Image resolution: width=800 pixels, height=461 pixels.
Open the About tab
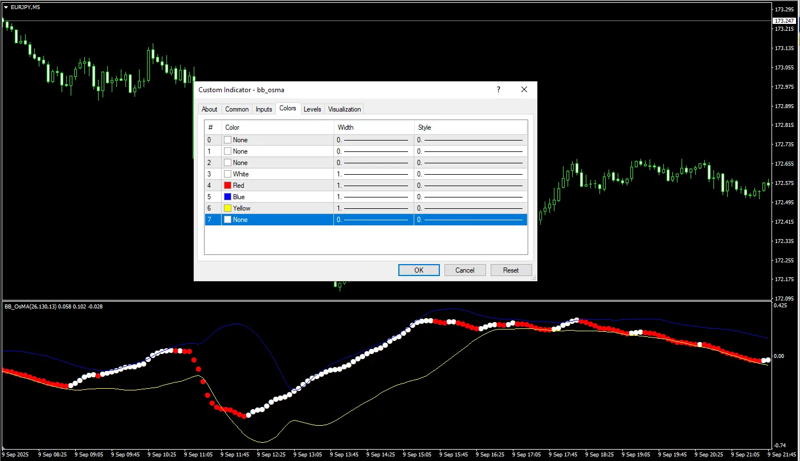coord(210,109)
